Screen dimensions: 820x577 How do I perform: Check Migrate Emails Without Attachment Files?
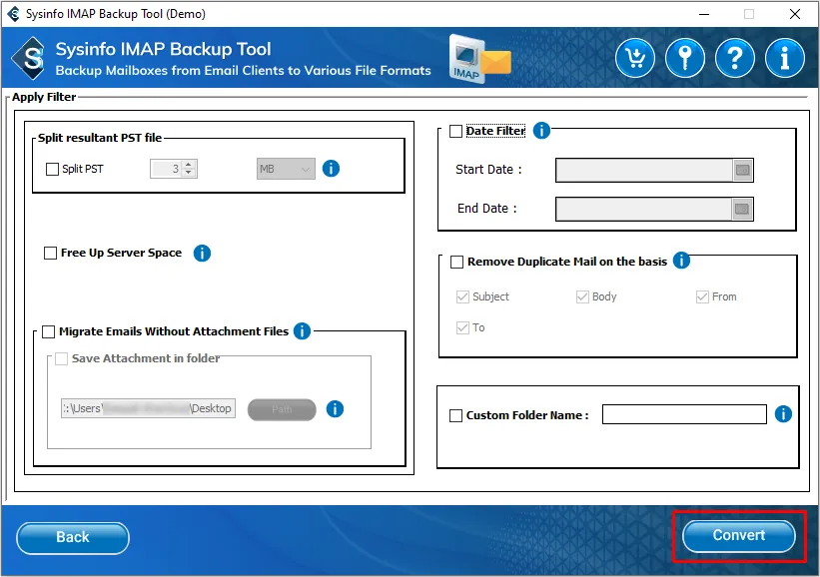pyautogui.click(x=49, y=331)
